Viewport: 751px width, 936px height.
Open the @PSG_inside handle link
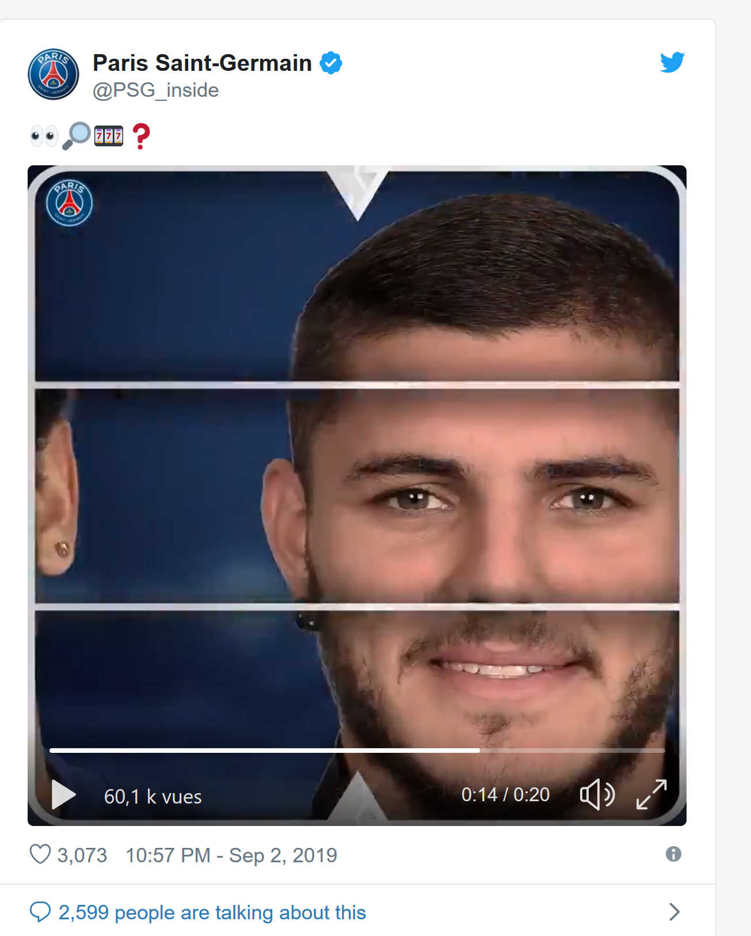[x=156, y=90]
